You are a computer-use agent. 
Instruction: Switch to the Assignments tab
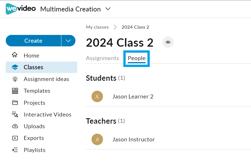pos(102,58)
